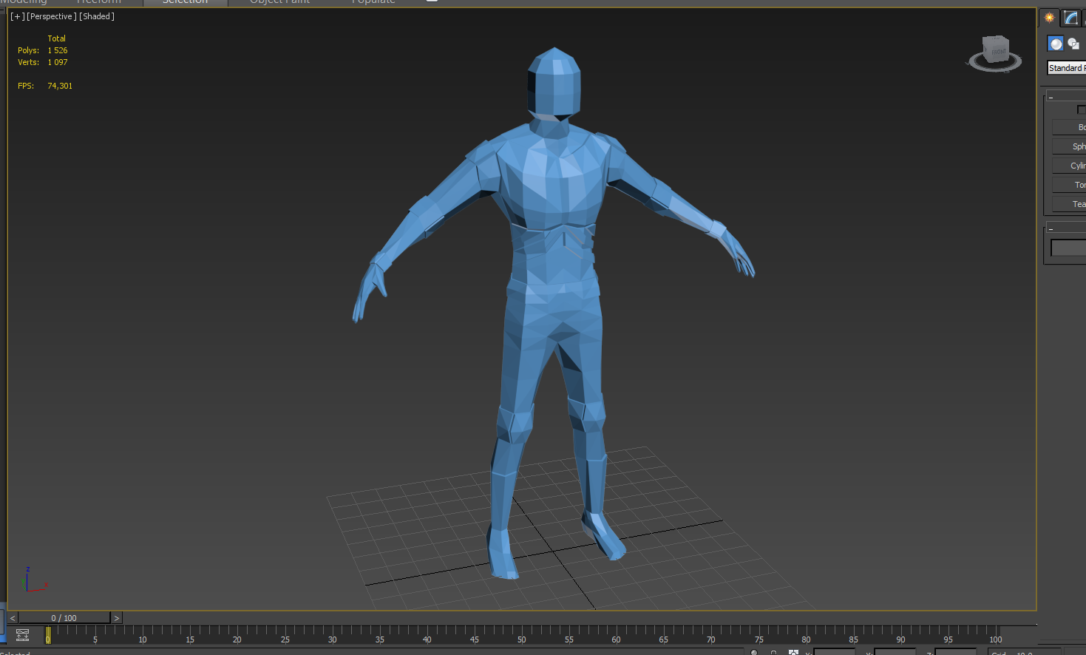Click the Box primitive button
Viewport: 1086px width, 655px height.
(1069, 127)
